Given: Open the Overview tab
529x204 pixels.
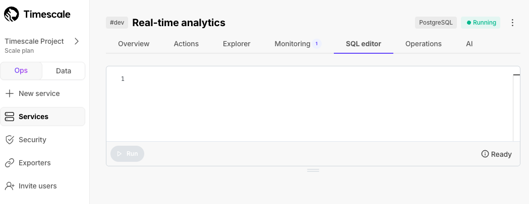Looking at the screenshot, I should [x=134, y=44].
